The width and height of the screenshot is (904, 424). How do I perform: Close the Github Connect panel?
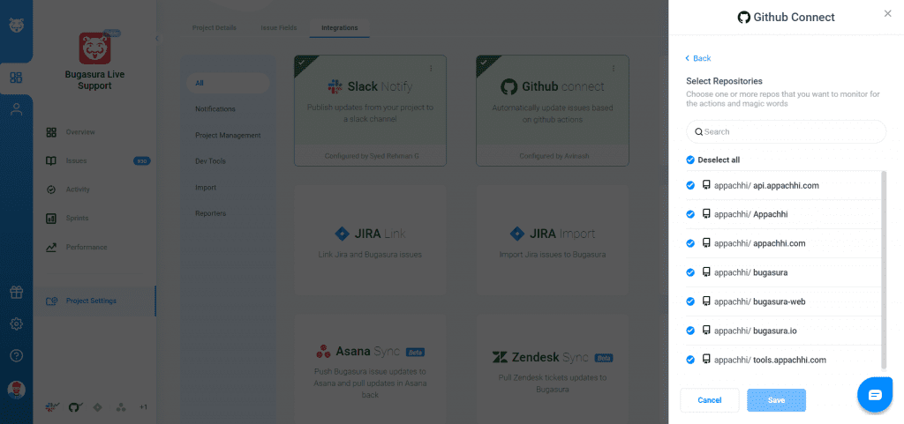(888, 13)
